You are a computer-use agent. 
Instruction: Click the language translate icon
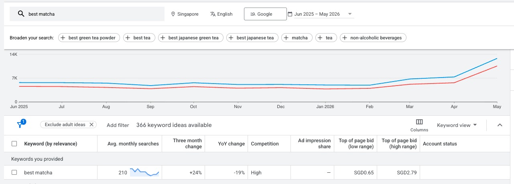click(x=213, y=14)
